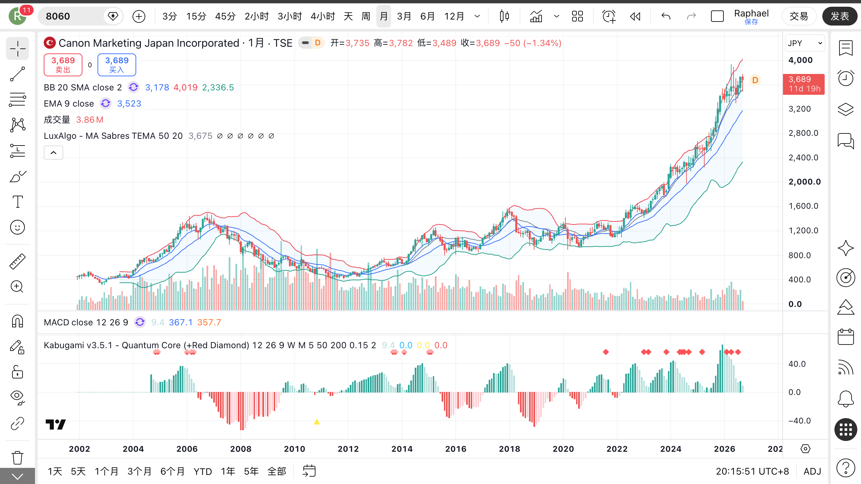Viewport: 861px width, 484px height.
Task: Open the emoji and icons tool
Action: tap(17, 227)
